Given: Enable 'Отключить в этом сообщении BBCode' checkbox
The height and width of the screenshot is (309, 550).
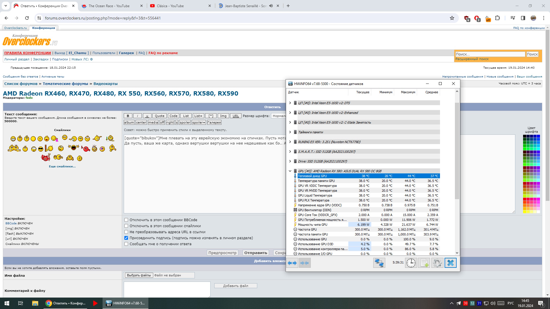Looking at the screenshot, I should pyautogui.click(x=126, y=220).
